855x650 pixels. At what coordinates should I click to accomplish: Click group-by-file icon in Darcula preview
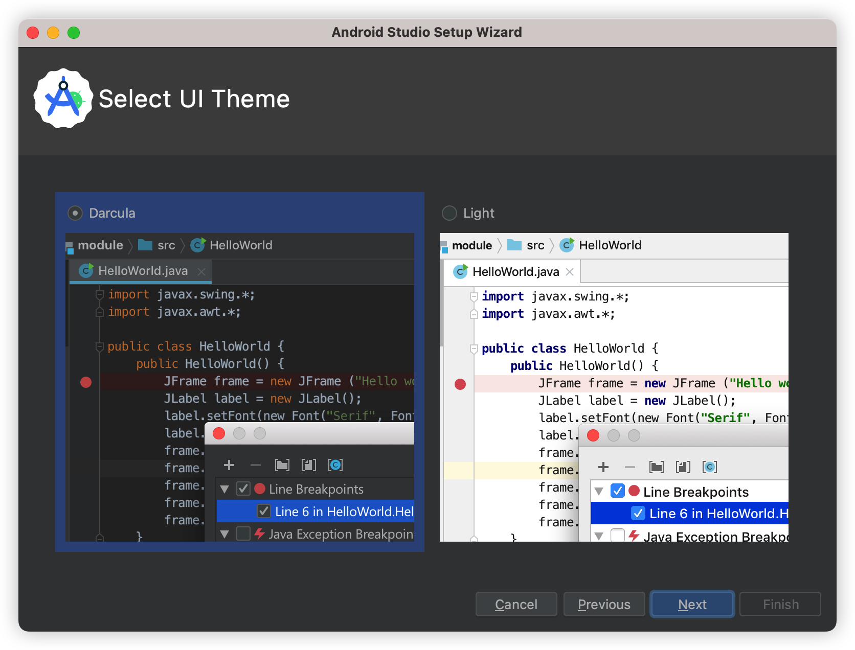point(309,465)
